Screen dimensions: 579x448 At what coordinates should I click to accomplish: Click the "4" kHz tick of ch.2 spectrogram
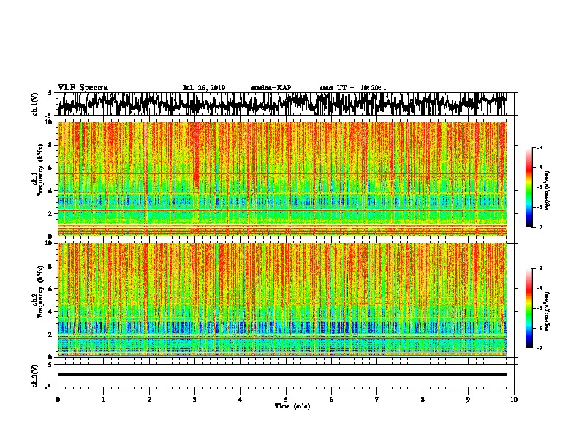pos(51,312)
